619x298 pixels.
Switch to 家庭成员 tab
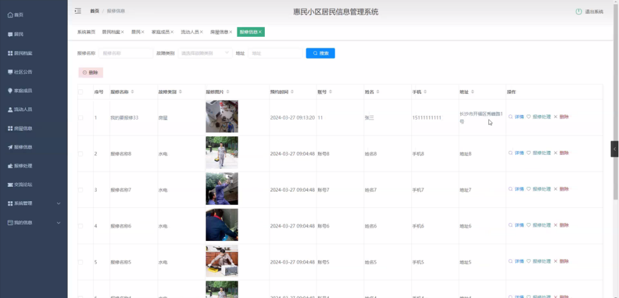(x=161, y=32)
